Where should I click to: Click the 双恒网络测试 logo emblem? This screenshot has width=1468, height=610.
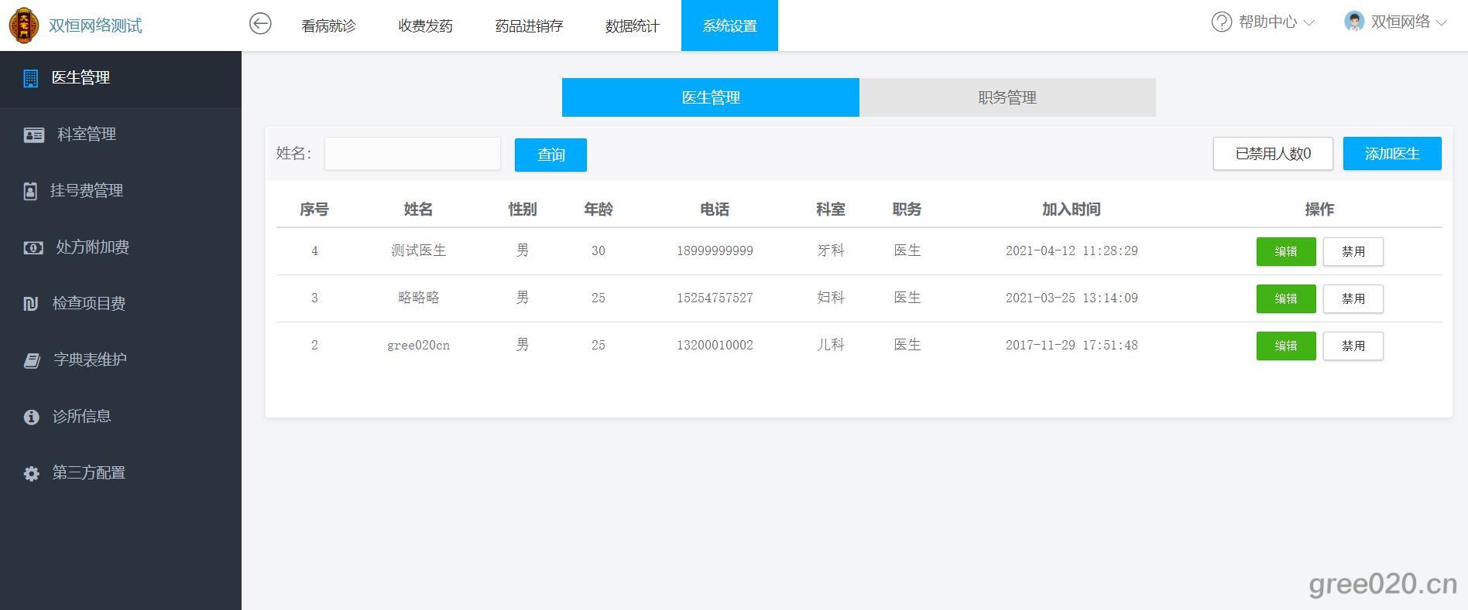23,25
